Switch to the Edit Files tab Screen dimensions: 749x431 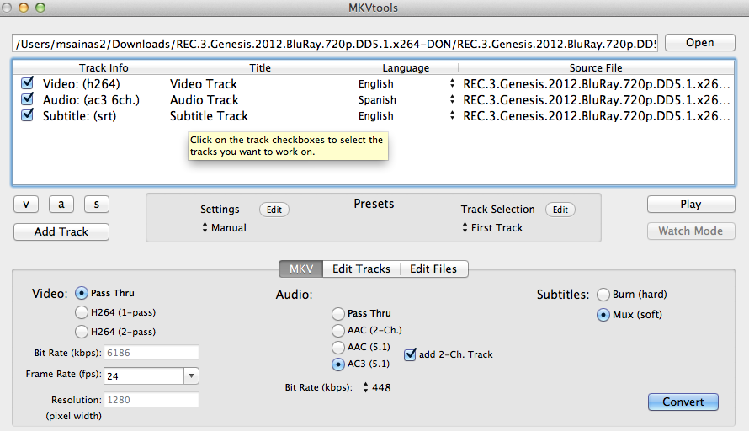tap(433, 269)
